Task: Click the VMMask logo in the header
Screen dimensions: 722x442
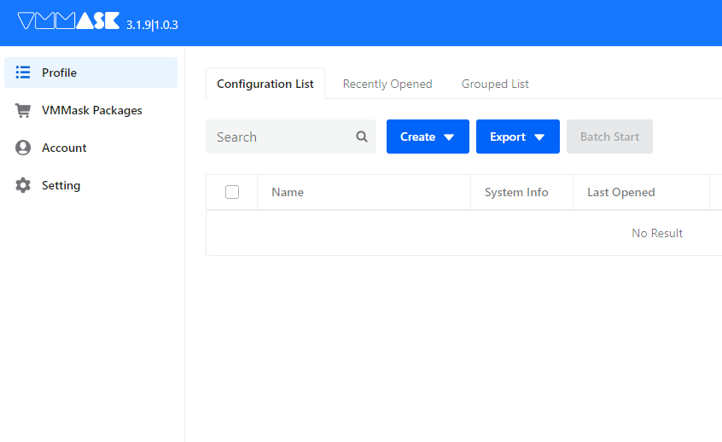Action: 68,21
